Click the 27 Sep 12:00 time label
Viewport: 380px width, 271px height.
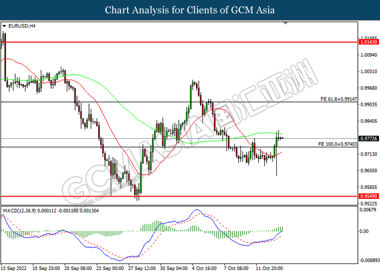pyautogui.click(x=142, y=268)
